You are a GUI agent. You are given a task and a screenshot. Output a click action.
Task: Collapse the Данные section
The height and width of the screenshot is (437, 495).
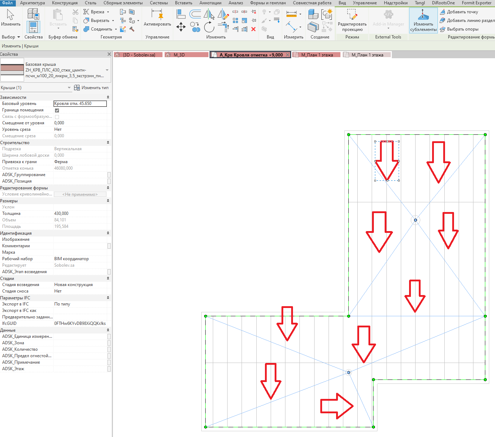pos(108,330)
